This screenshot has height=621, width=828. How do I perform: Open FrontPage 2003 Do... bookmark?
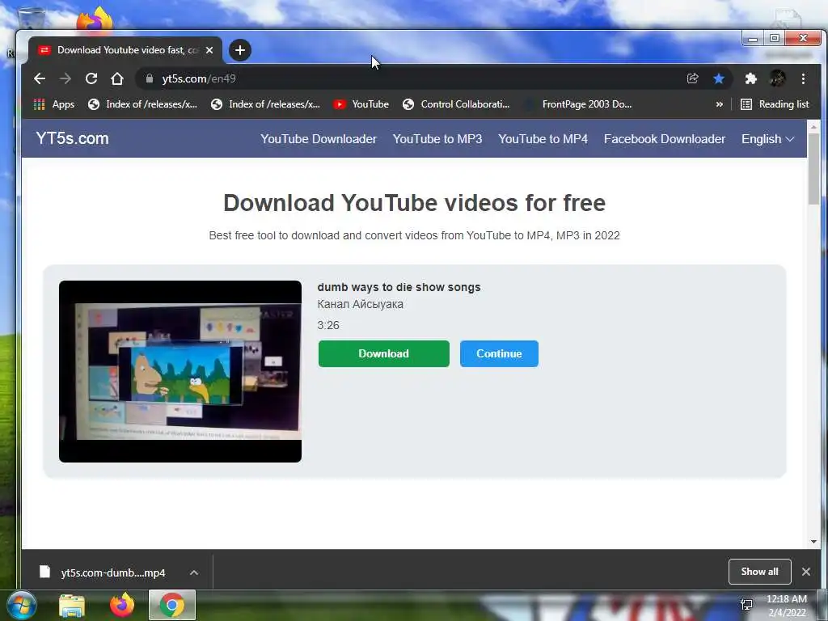(578, 104)
